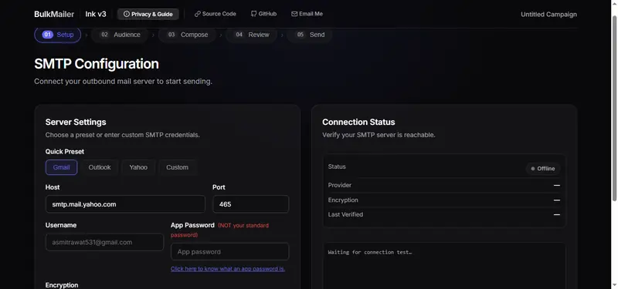This screenshot has width=618, height=289.
Task: Click the Encryption row in Connection Status
Action: click(444, 200)
